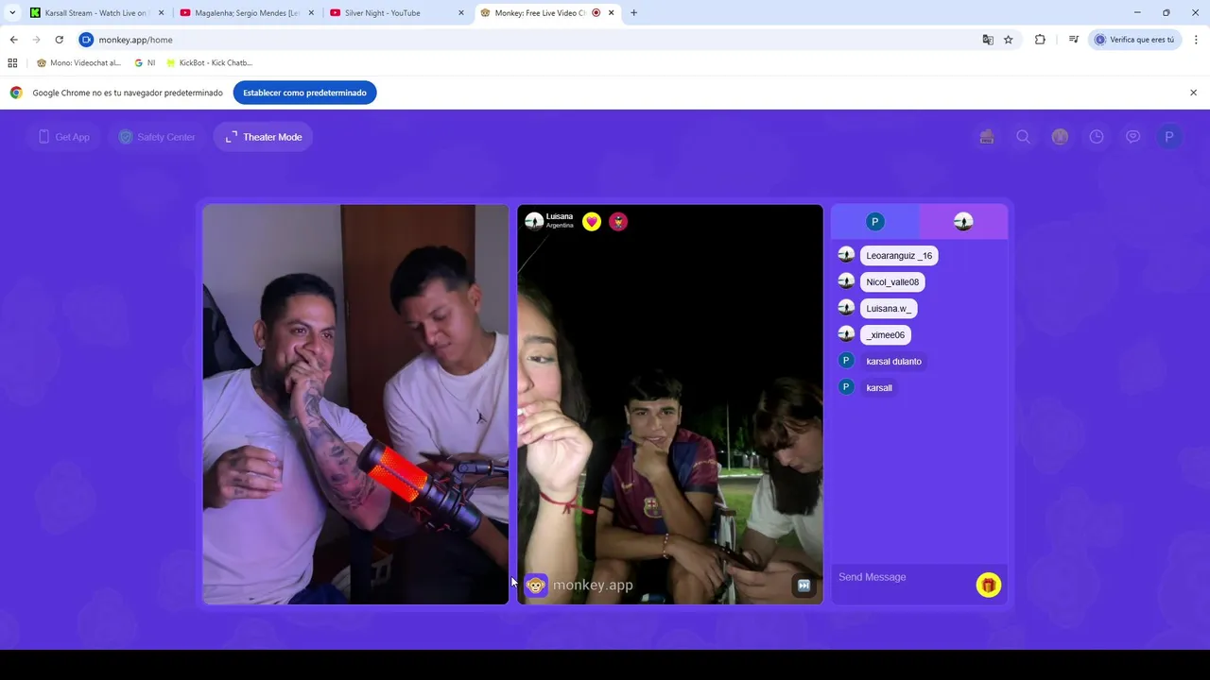The width and height of the screenshot is (1210, 680).
Task: Open the apps grid in bookmarks bar
Action: tap(12, 63)
